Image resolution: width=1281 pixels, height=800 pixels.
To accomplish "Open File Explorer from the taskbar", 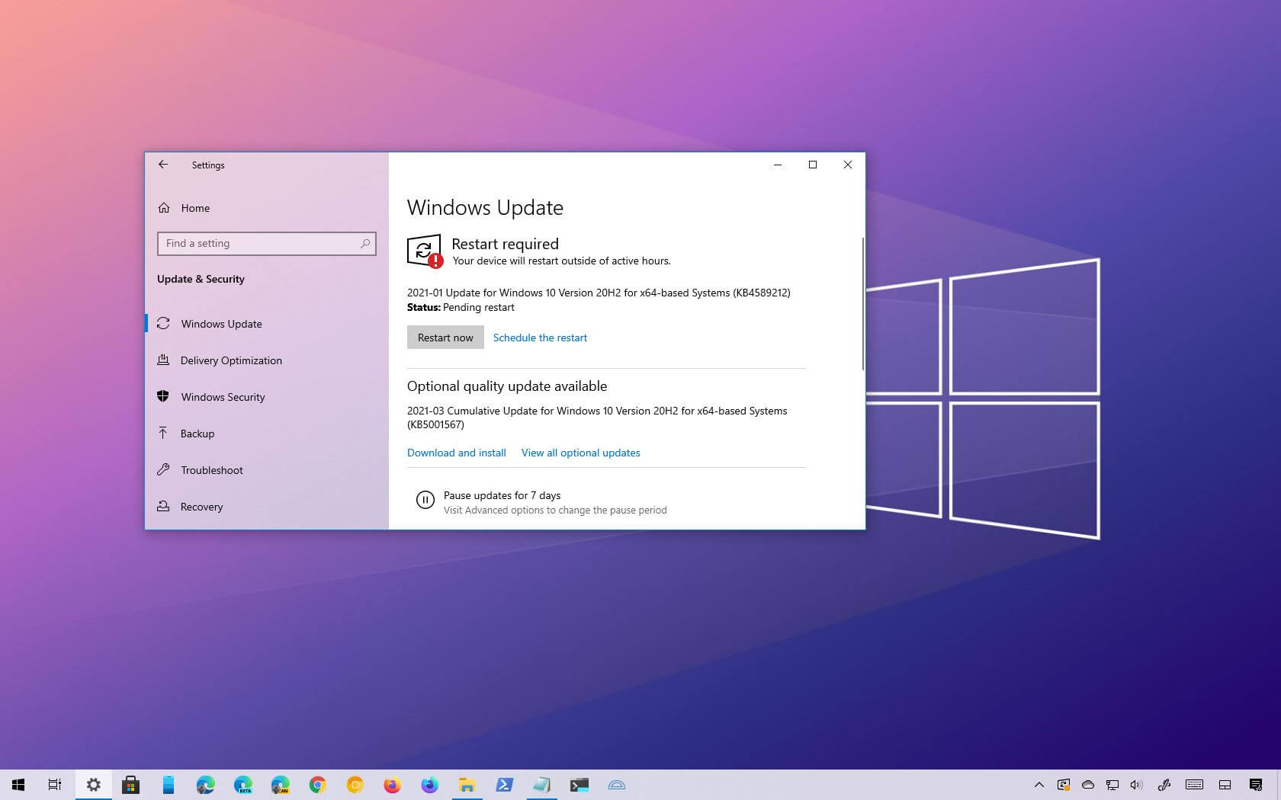I will (x=467, y=785).
